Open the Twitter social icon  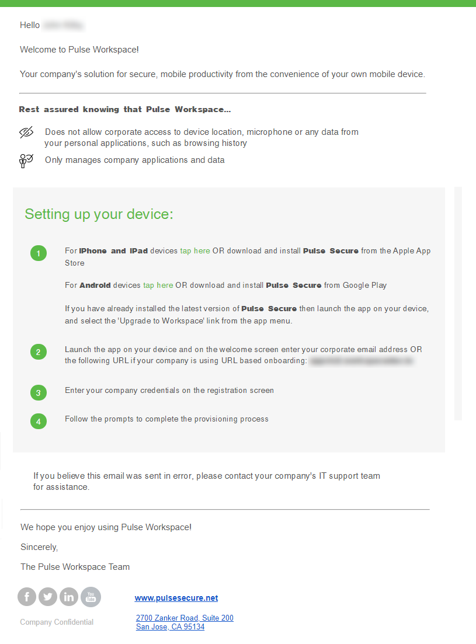[48, 596]
